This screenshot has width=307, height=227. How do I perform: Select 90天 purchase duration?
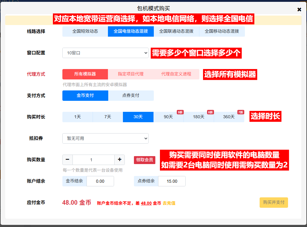[x=168, y=117]
